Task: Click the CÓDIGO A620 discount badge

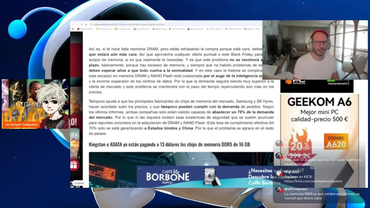Action: pos(336,141)
